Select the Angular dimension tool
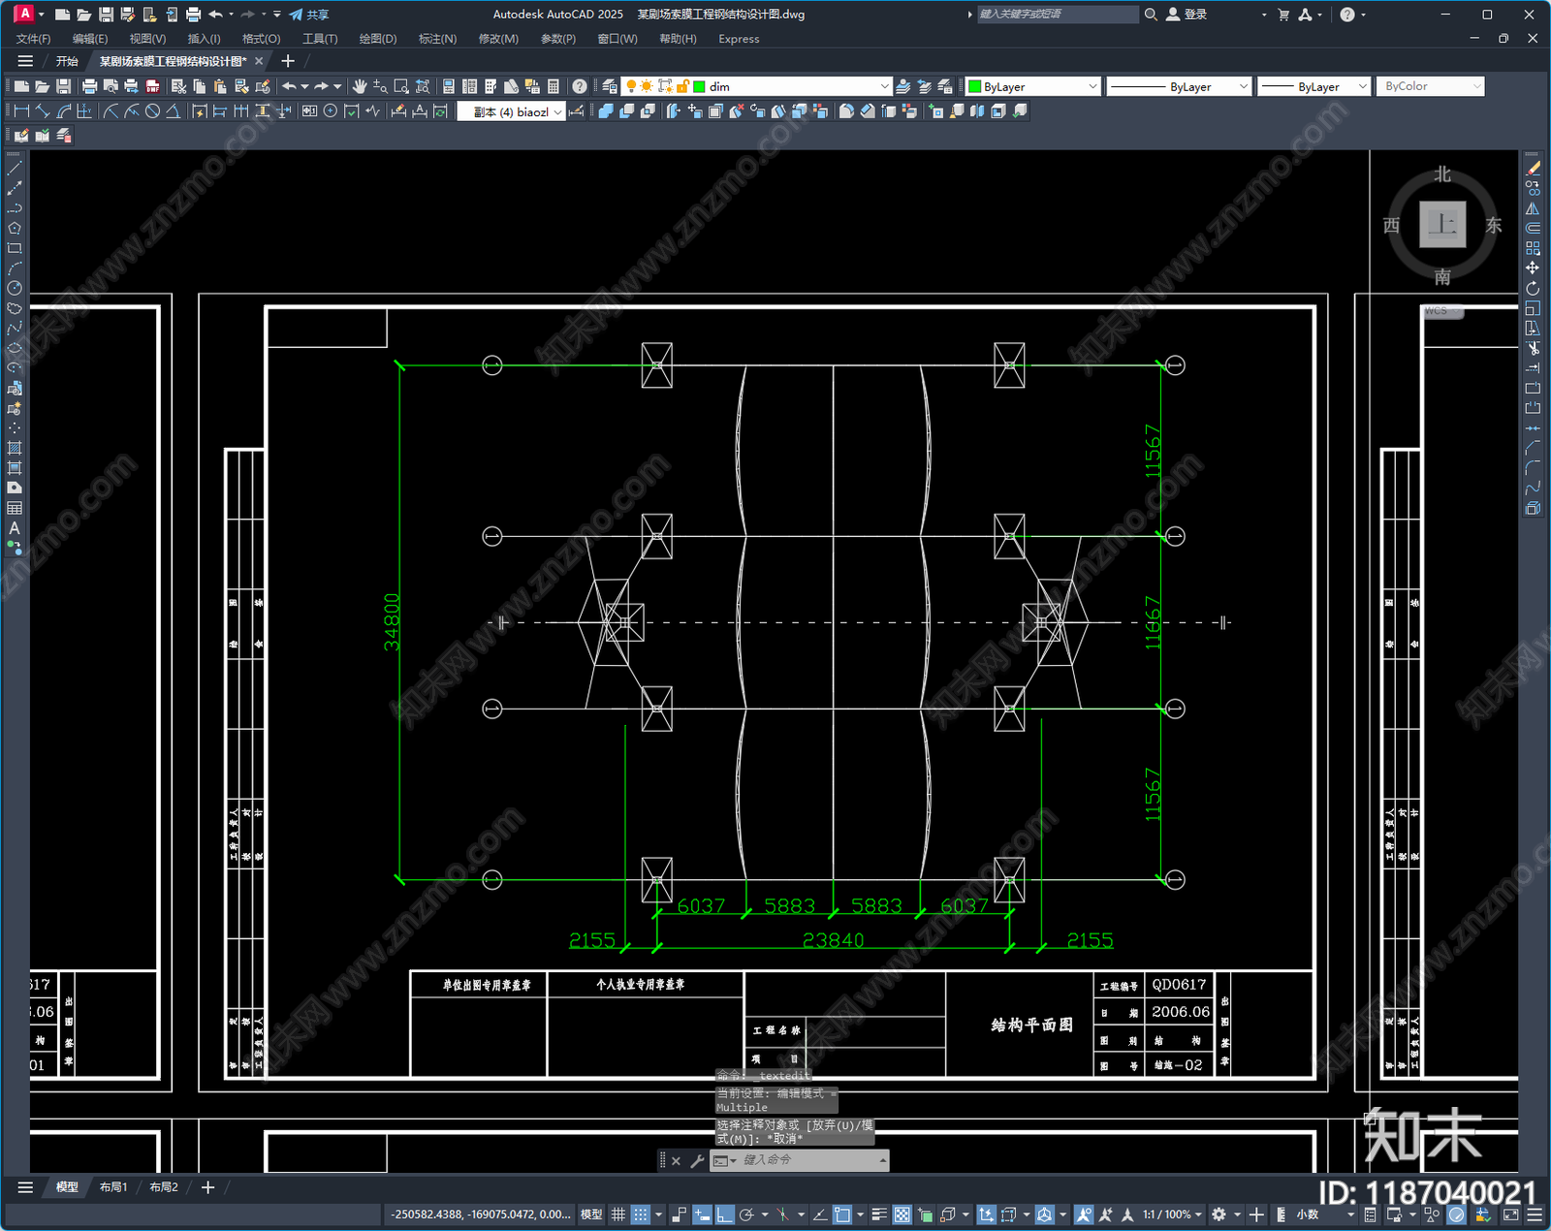This screenshot has width=1551, height=1231. point(173,111)
